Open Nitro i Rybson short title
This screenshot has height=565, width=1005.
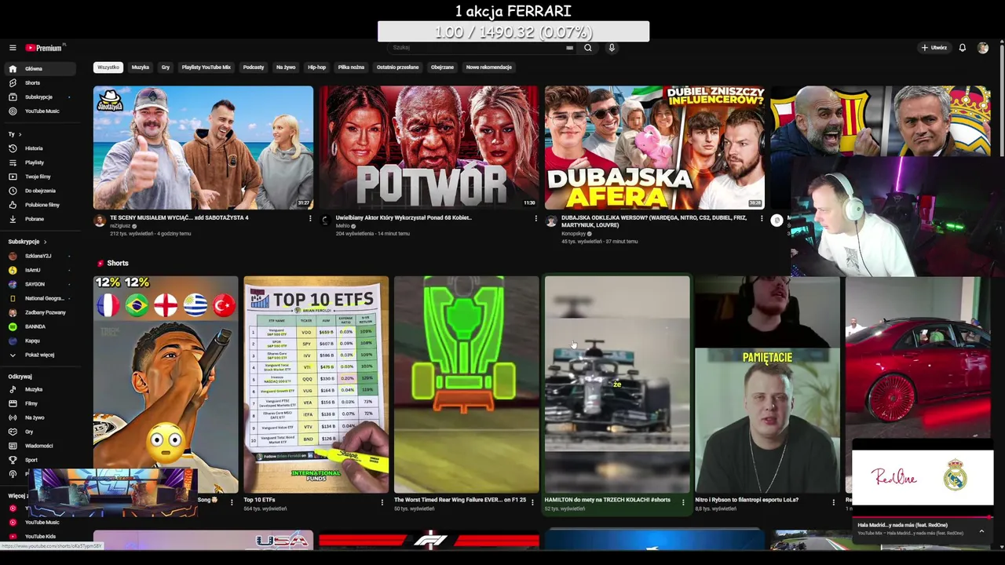click(x=747, y=500)
